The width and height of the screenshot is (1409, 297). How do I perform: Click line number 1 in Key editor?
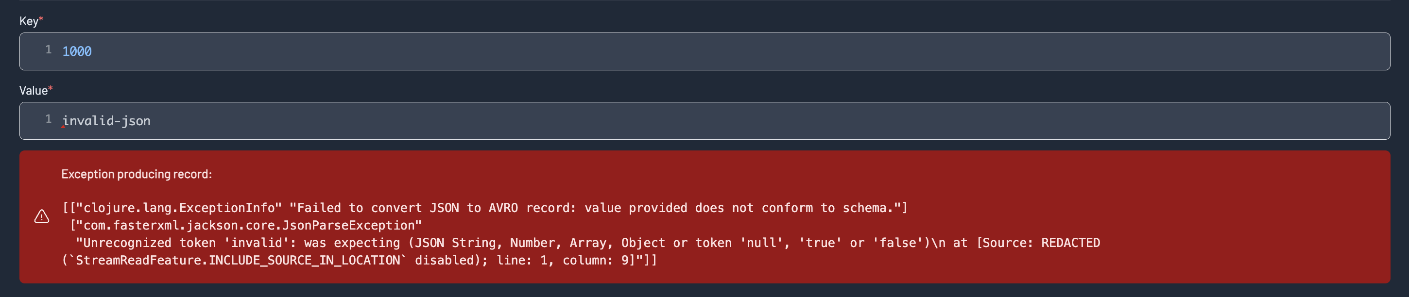click(x=48, y=49)
